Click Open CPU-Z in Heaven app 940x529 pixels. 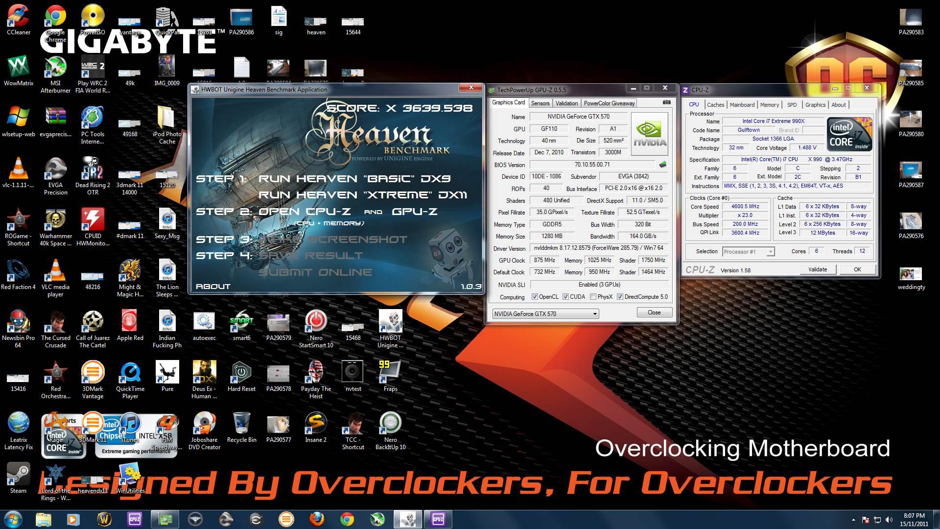tap(305, 212)
